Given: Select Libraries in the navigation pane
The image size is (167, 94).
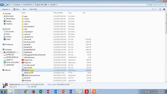Looking at the screenshot, I should point(8,29).
